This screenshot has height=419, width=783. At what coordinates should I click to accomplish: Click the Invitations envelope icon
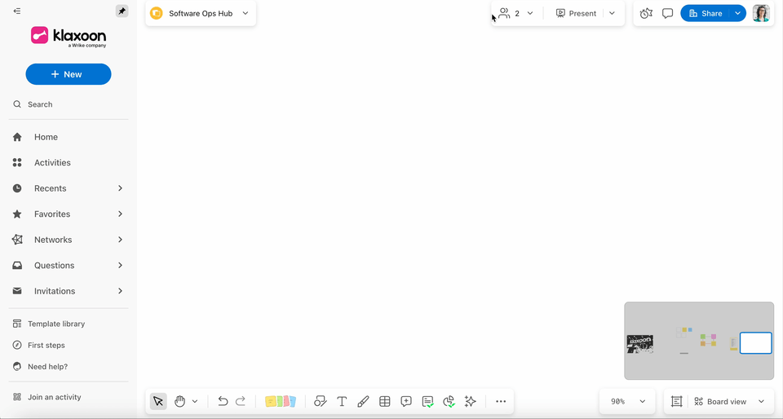(17, 291)
